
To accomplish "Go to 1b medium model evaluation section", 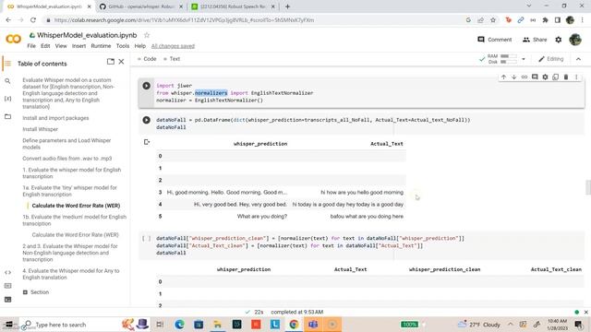I will click(x=74, y=220).
